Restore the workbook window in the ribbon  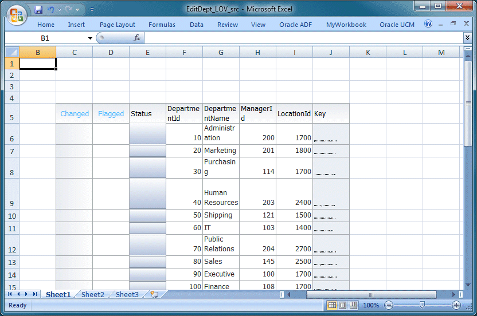pos(453,23)
